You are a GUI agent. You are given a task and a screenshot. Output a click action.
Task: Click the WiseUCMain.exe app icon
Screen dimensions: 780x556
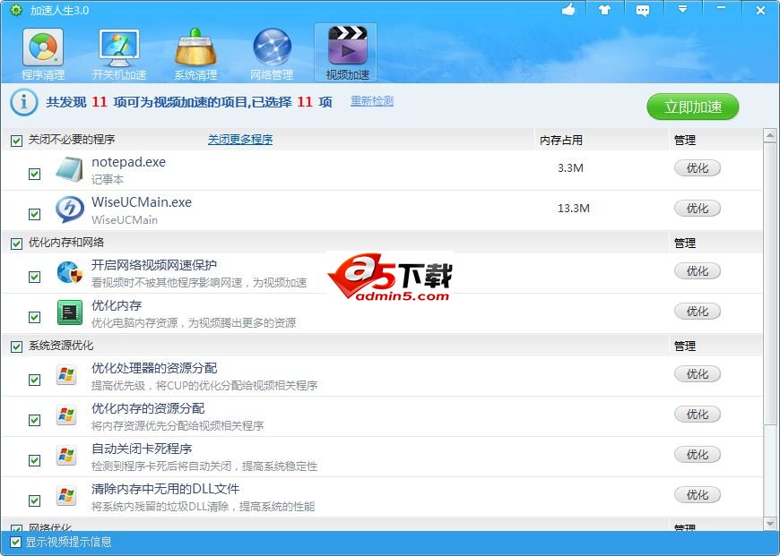pyautogui.click(x=69, y=210)
